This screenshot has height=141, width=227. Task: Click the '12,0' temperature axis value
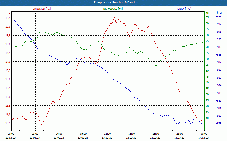coord(8,97)
